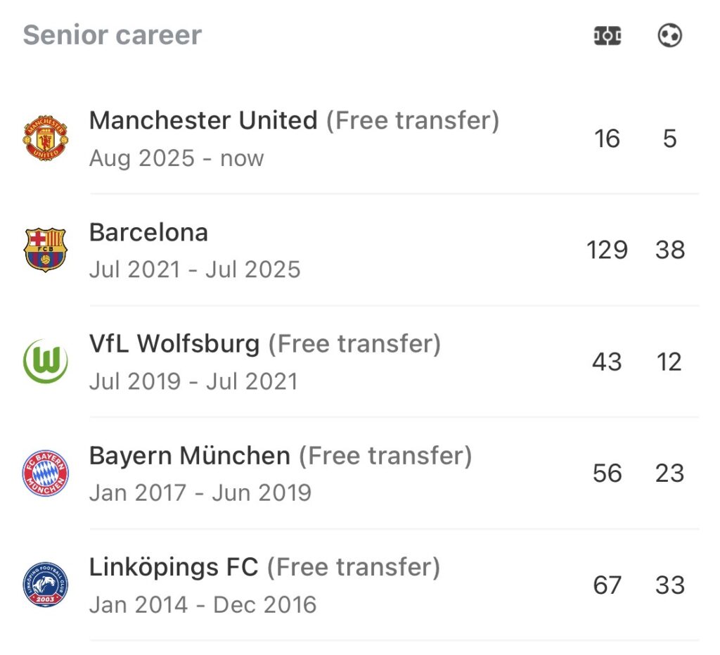Click the Bayern München club crest
Screen dimensions: 720x655
coord(46,473)
